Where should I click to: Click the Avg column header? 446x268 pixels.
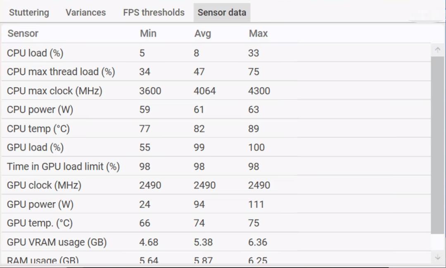click(202, 33)
